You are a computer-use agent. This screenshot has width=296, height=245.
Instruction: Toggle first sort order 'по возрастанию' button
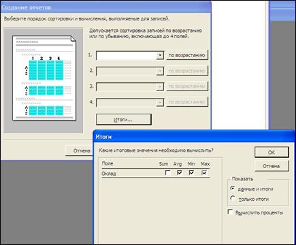187,55
